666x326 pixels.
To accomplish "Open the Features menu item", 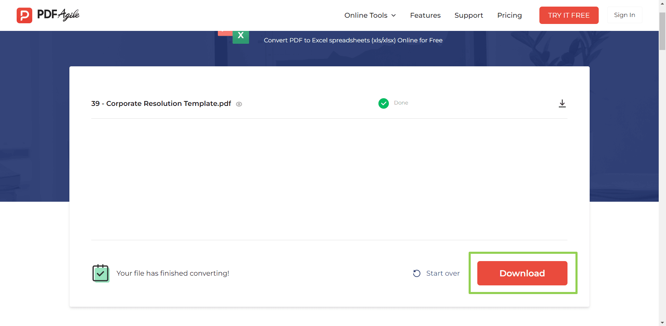I will coord(425,15).
